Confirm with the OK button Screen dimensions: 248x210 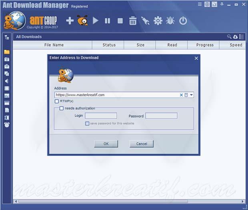coord(106,144)
